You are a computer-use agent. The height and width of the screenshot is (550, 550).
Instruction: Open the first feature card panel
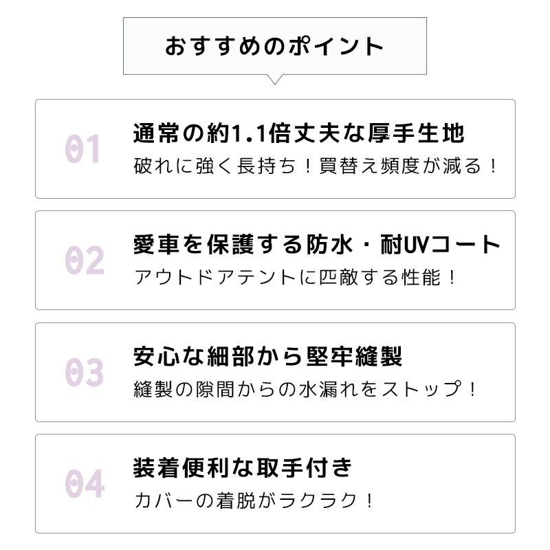275,148
